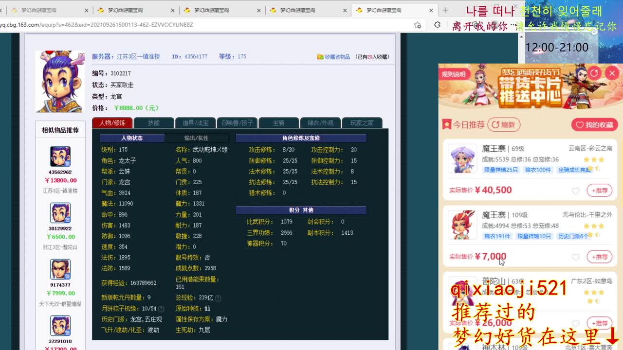Viewport: 623px width, 350px height.
Task: Open the 道具/法宝 tab
Action: [x=195, y=123]
